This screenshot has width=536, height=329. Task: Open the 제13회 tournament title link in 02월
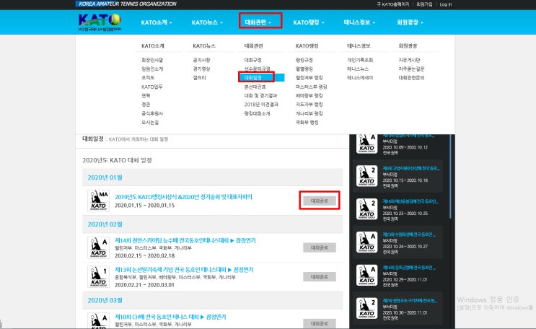pos(184,270)
